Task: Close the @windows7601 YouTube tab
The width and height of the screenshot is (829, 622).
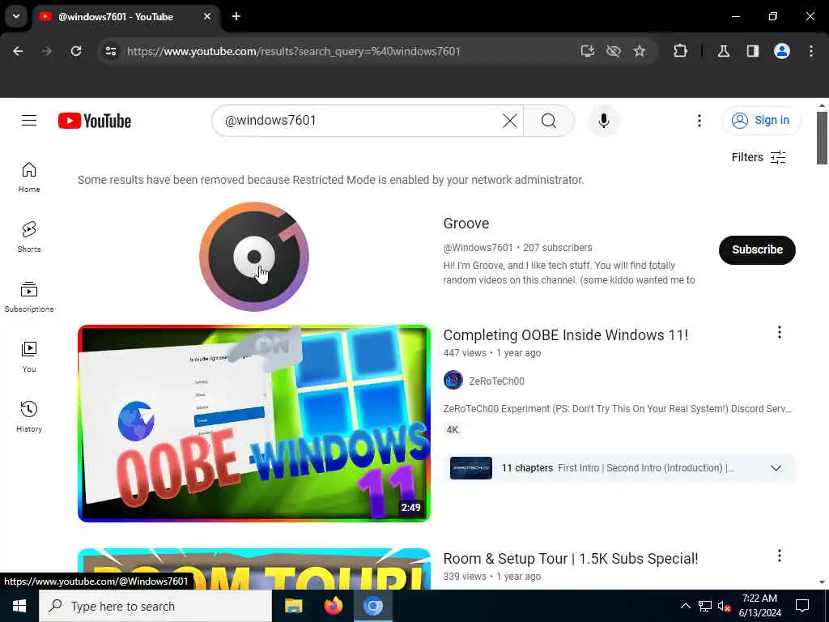Action: pyautogui.click(x=207, y=16)
